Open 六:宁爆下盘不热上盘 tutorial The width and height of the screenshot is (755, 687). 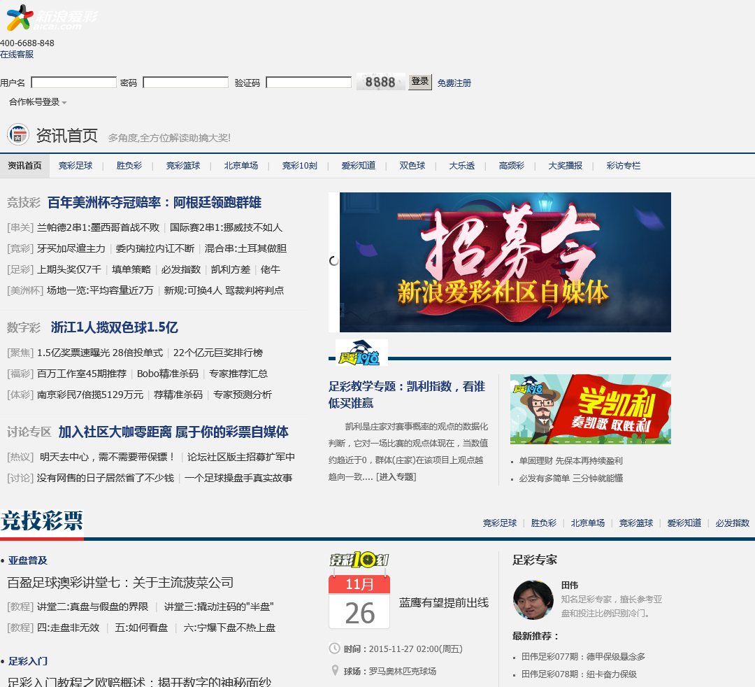pos(229,628)
